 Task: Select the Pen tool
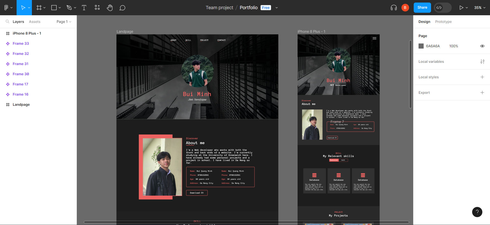click(x=69, y=8)
